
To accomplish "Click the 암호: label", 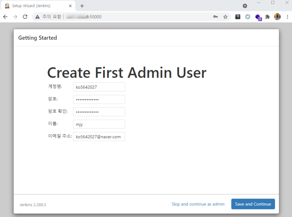I will [53, 99].
